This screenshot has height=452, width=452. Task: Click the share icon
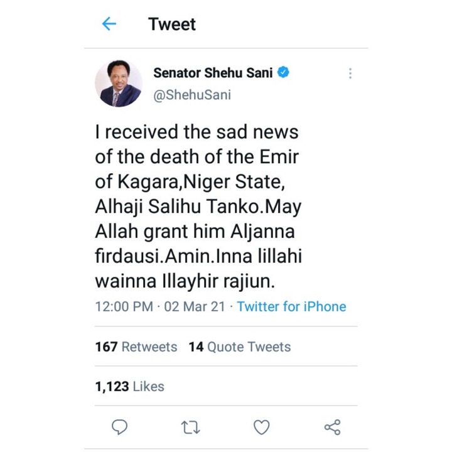[332, 427]
